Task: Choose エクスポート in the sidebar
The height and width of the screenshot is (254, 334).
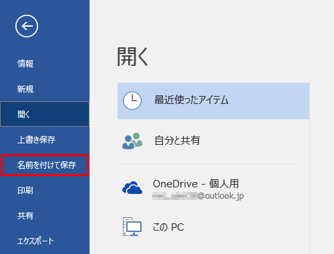Action: pos(35,241)
